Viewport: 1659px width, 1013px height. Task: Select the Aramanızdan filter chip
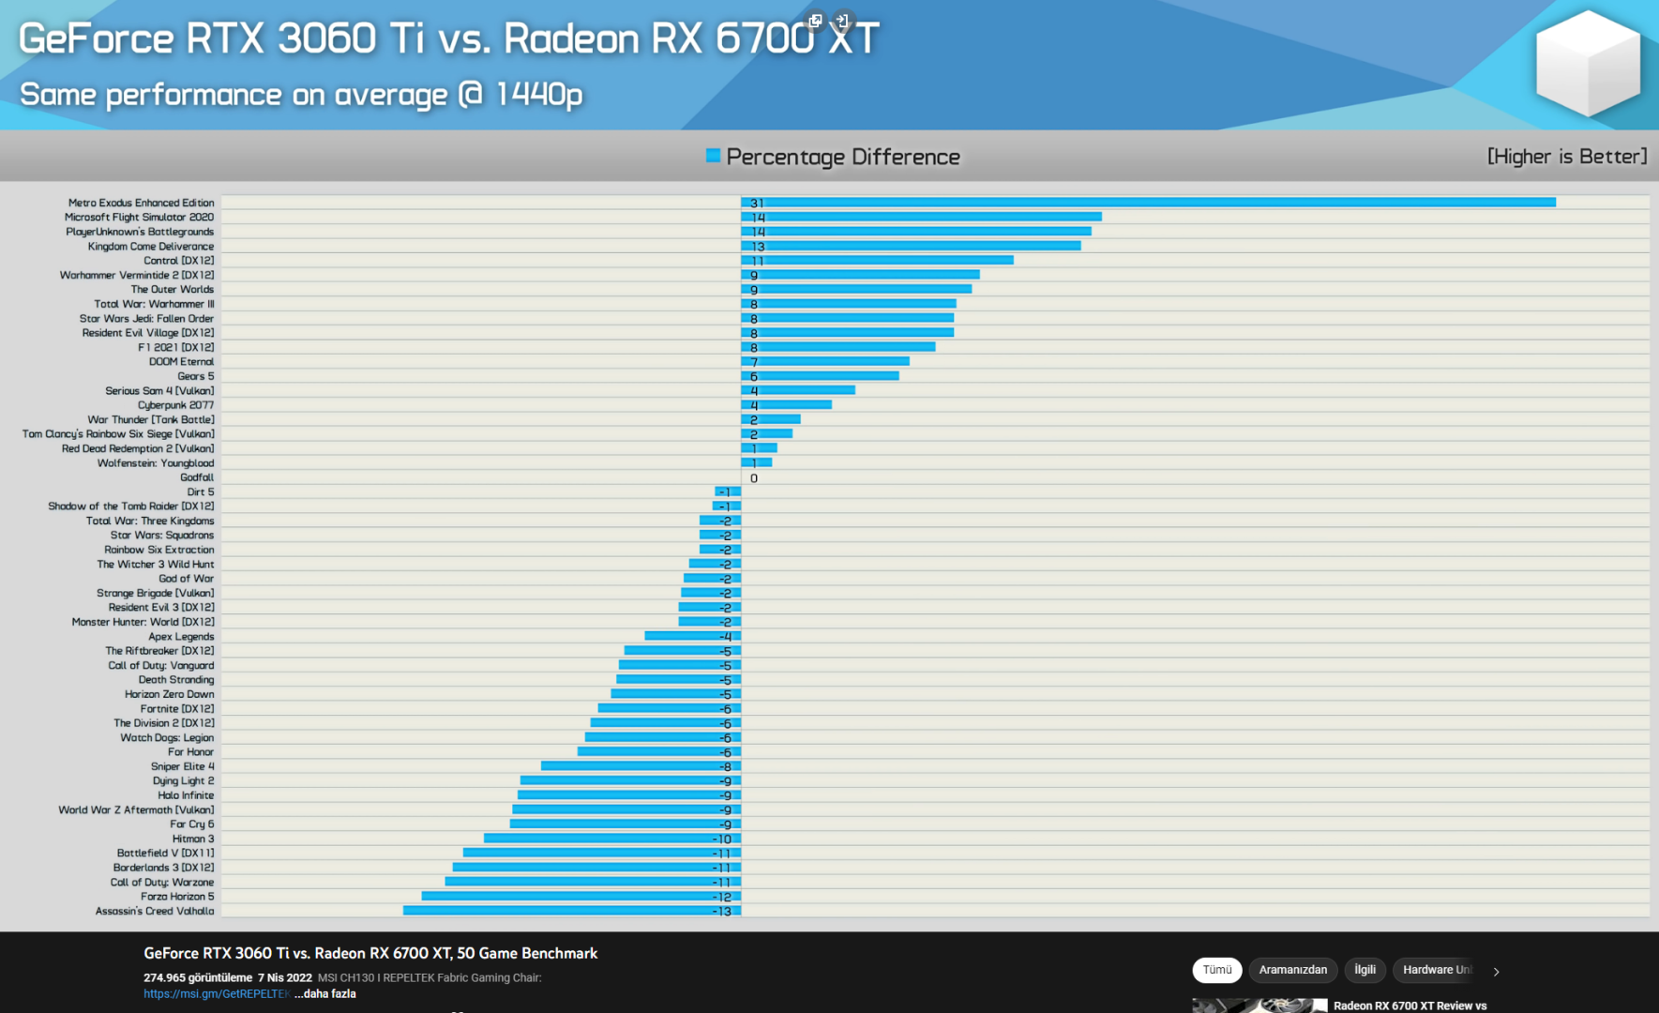click(x=1292, y=970)
